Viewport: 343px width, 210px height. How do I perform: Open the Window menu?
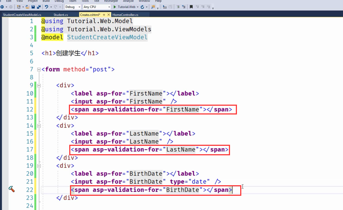(x=144, y=1)
